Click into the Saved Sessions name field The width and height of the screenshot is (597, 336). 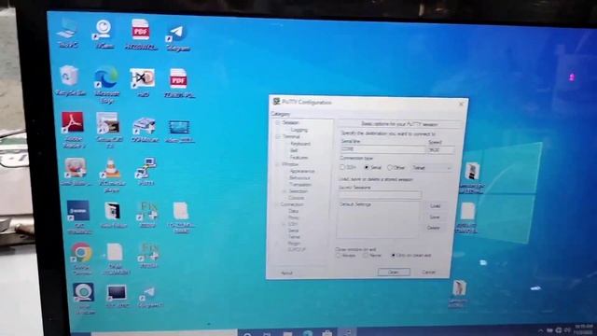pos(380,195)
